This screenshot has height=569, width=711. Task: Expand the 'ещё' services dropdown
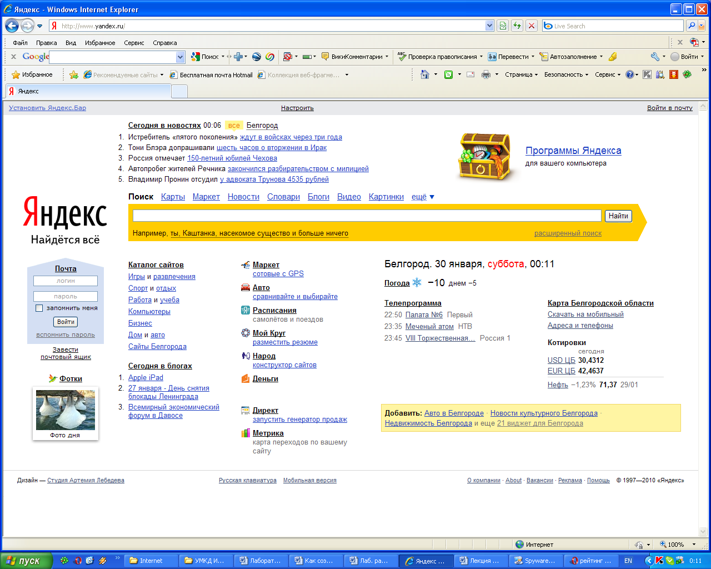pyautogui.click(x=423, y=197)
